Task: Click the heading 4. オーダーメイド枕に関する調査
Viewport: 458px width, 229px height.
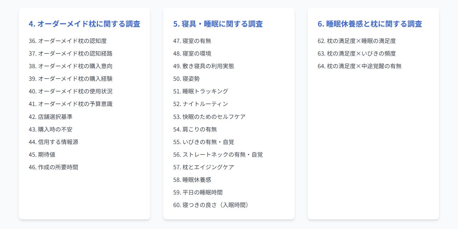Action: [x=84, y=24]
